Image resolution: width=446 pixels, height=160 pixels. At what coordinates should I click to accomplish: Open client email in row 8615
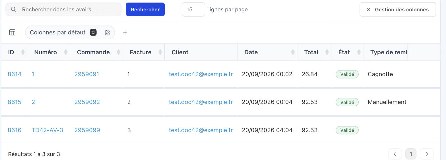point(201,102)
